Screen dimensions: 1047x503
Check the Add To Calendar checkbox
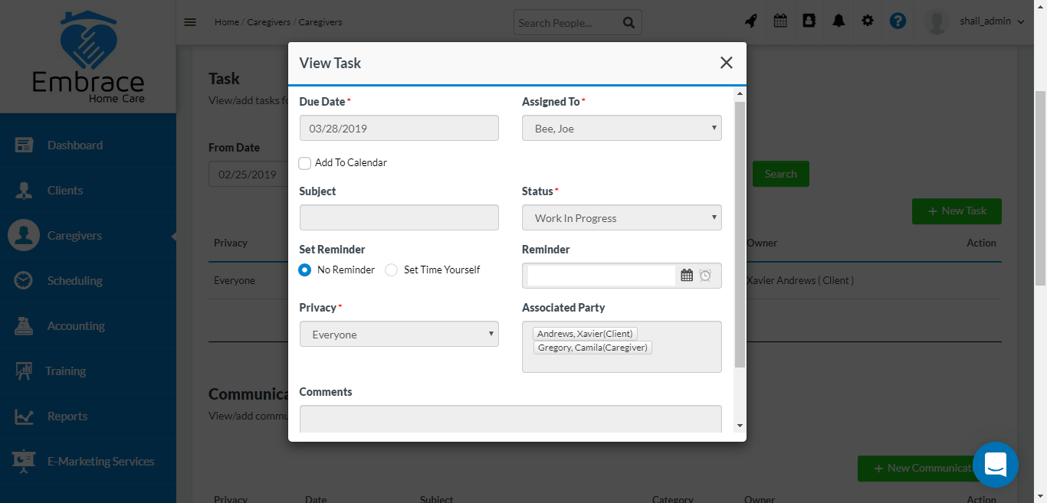pos(305,163)
